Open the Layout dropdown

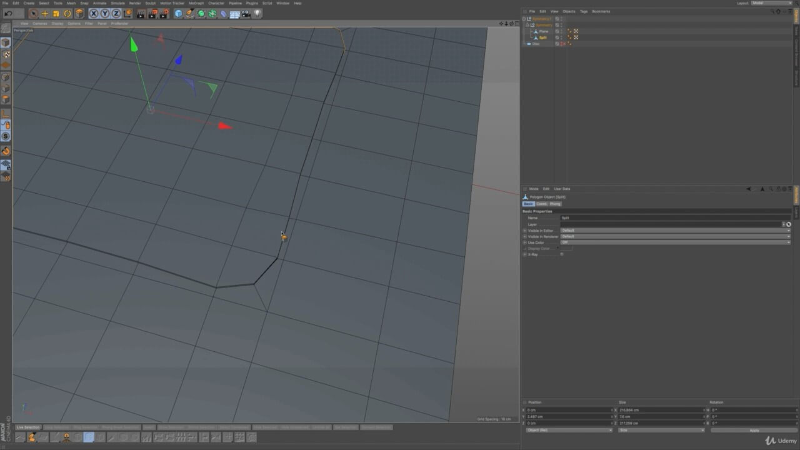[x=771, y=3]
